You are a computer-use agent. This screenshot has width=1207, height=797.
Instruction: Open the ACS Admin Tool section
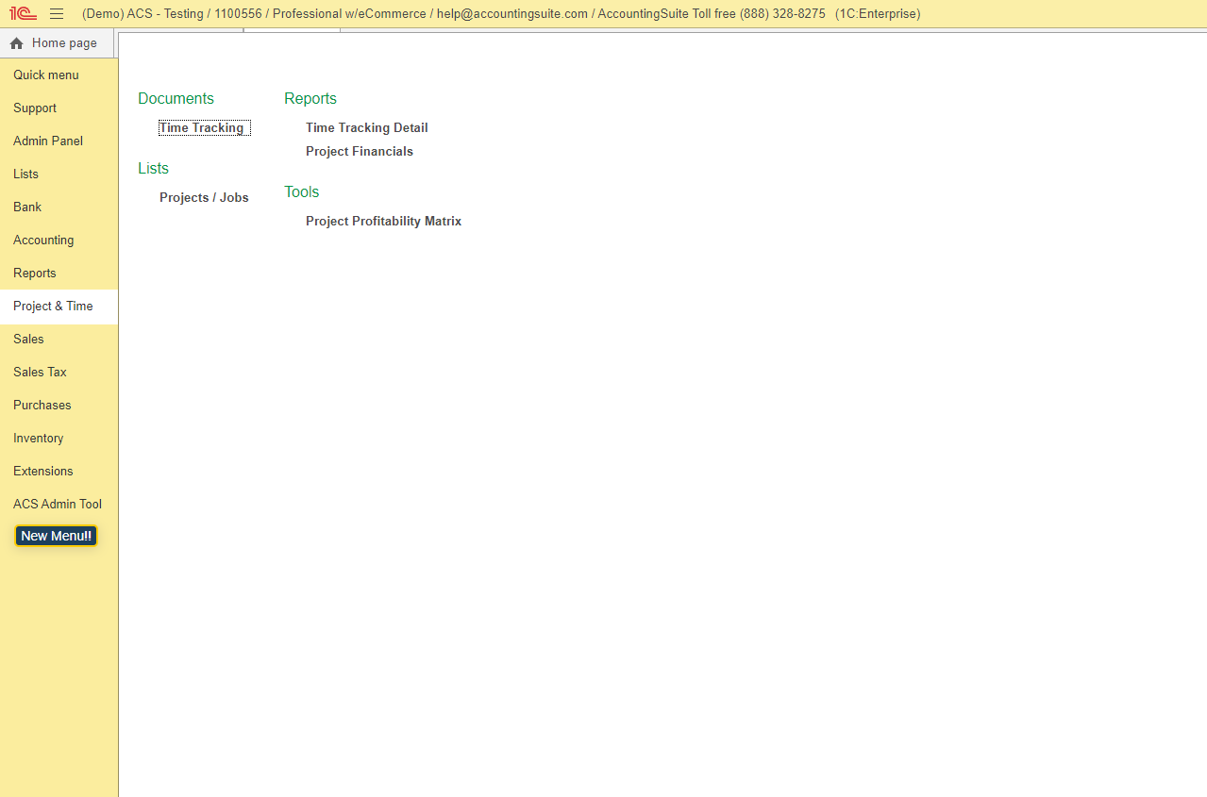click(59, 505)
